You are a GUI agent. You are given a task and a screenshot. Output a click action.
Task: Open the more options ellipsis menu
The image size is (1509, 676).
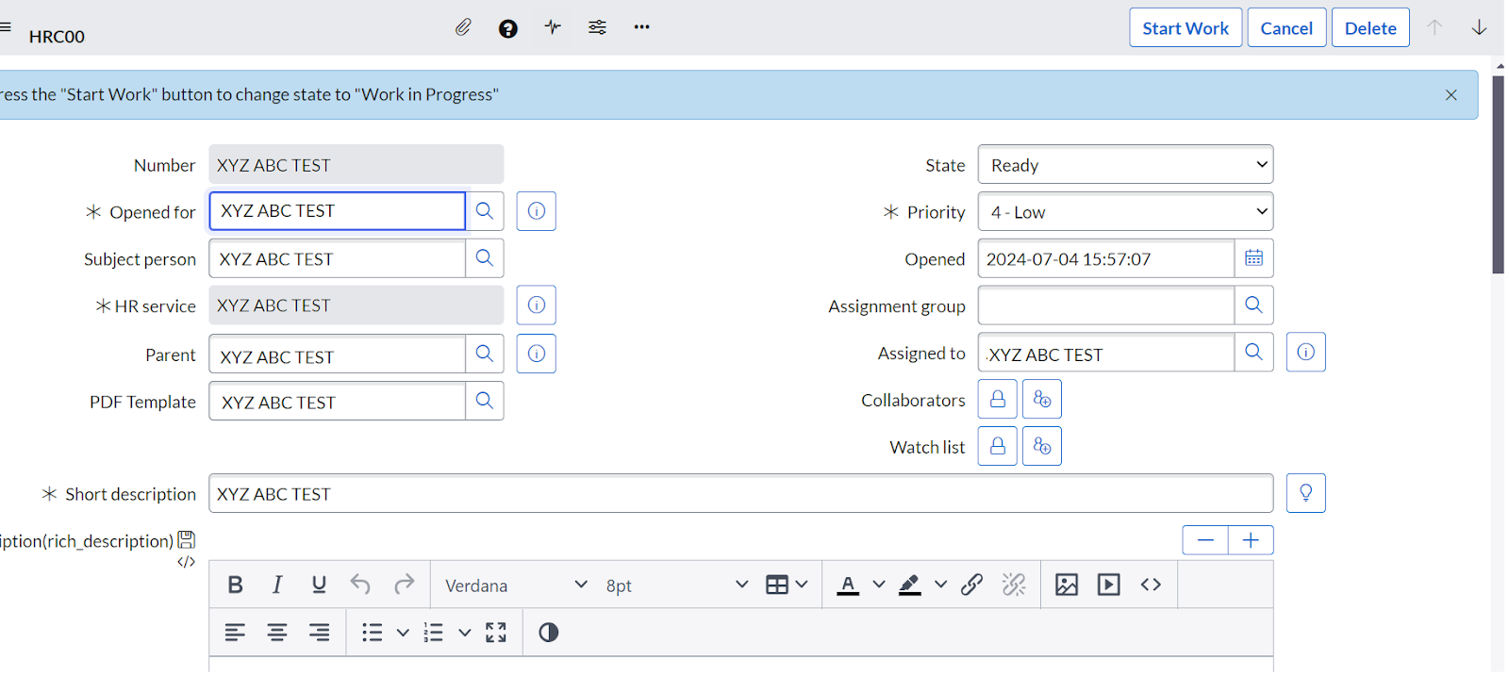coord(642,27)
